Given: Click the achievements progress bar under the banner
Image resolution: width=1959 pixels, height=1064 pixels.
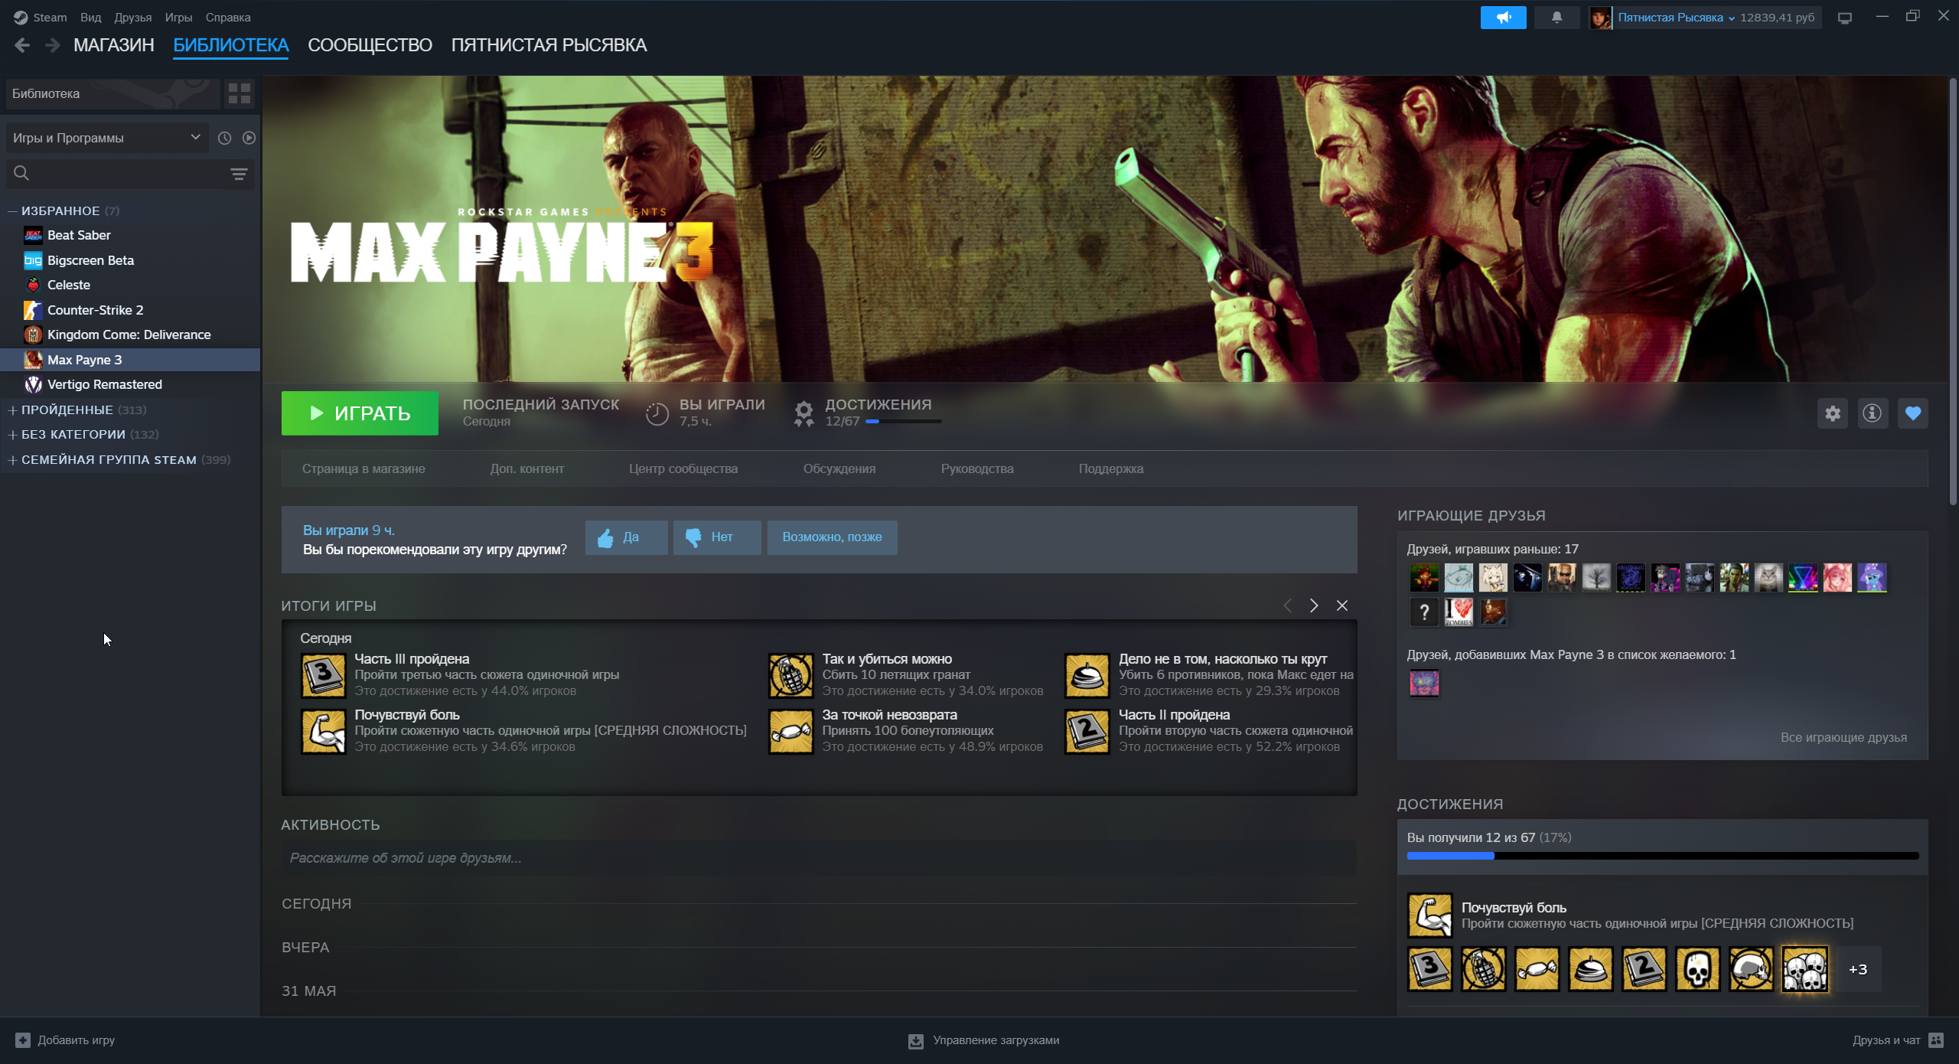Looking at the screenshot, I should click(x=904, y=421).
